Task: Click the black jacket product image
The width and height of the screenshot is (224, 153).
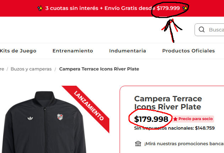Action: pyautogui.click(x=44, y=122)
